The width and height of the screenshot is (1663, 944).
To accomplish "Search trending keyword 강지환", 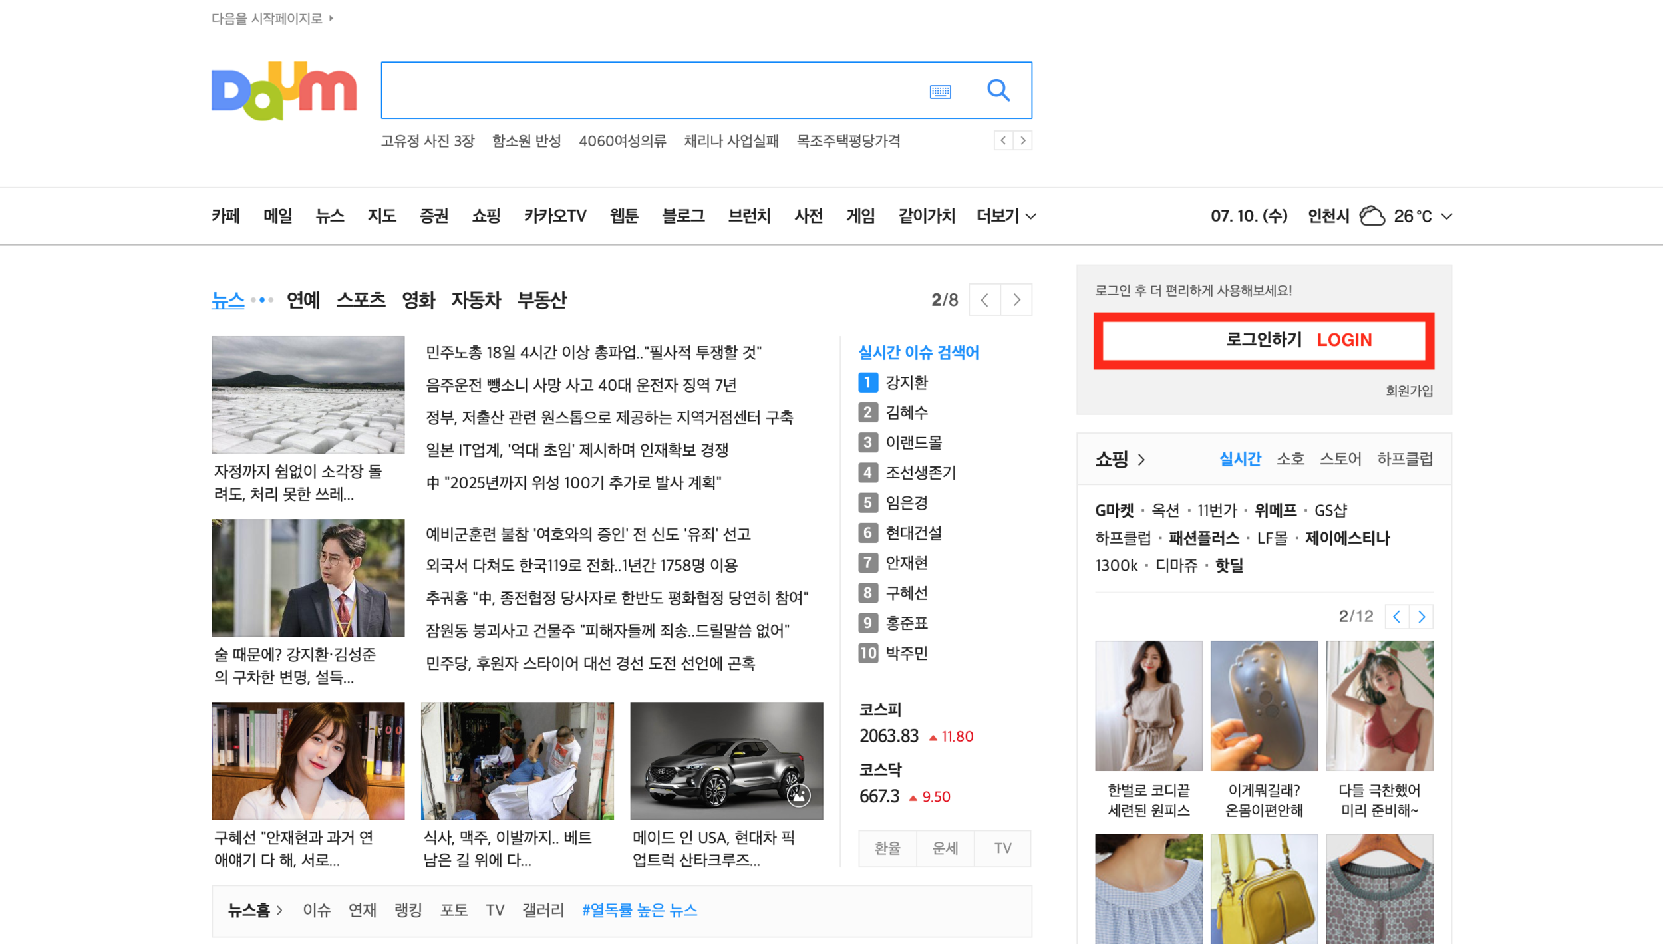I will point(906,382).
